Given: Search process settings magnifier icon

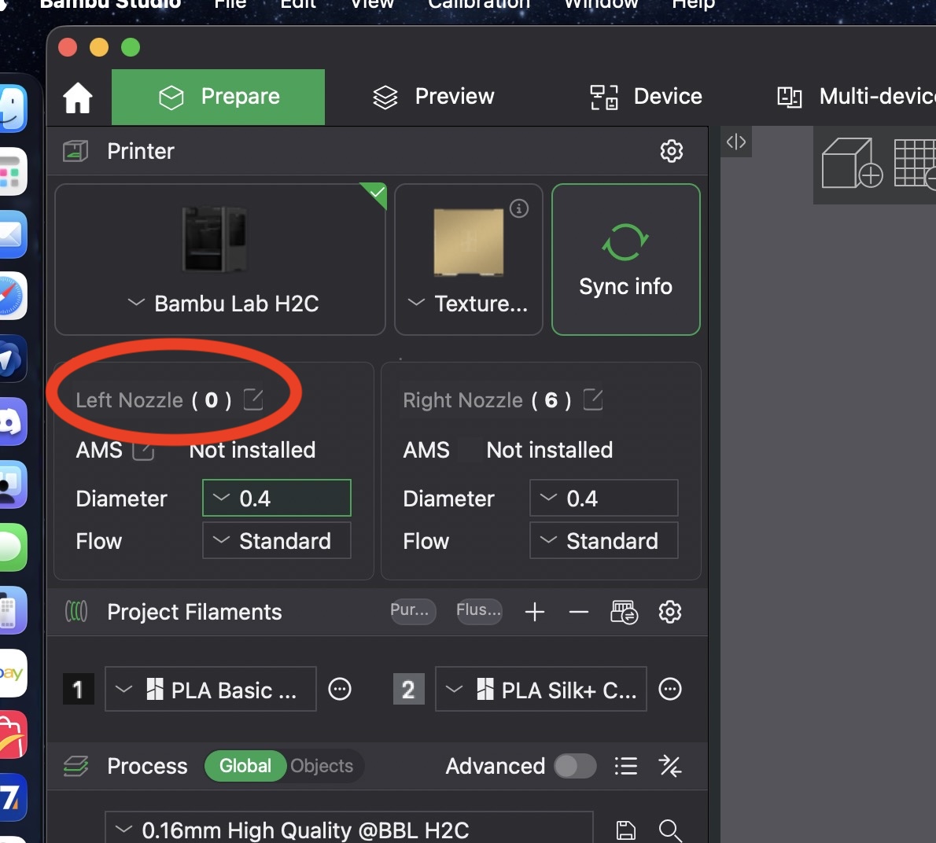Looking at the screenshot, I should (x=670, y=830).
